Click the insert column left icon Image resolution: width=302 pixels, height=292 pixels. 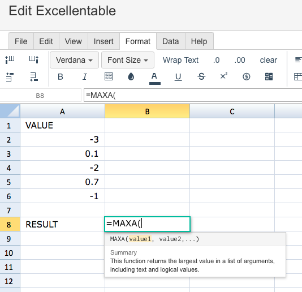tap(10, 60)
